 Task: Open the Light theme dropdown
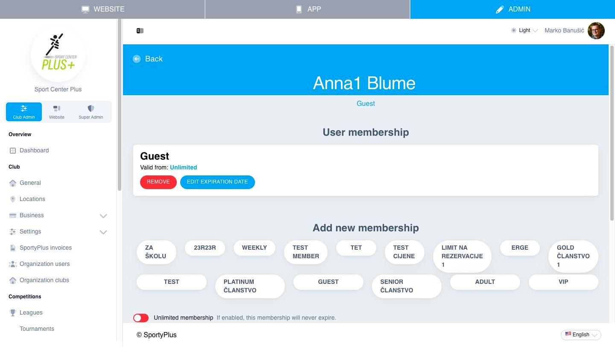tap(524, 31)
